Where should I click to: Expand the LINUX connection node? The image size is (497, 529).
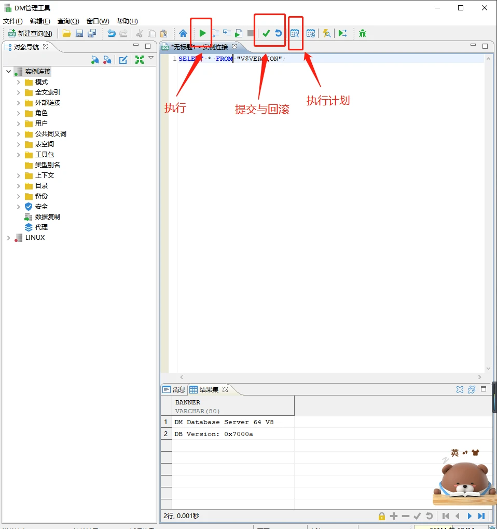point(8,238)
